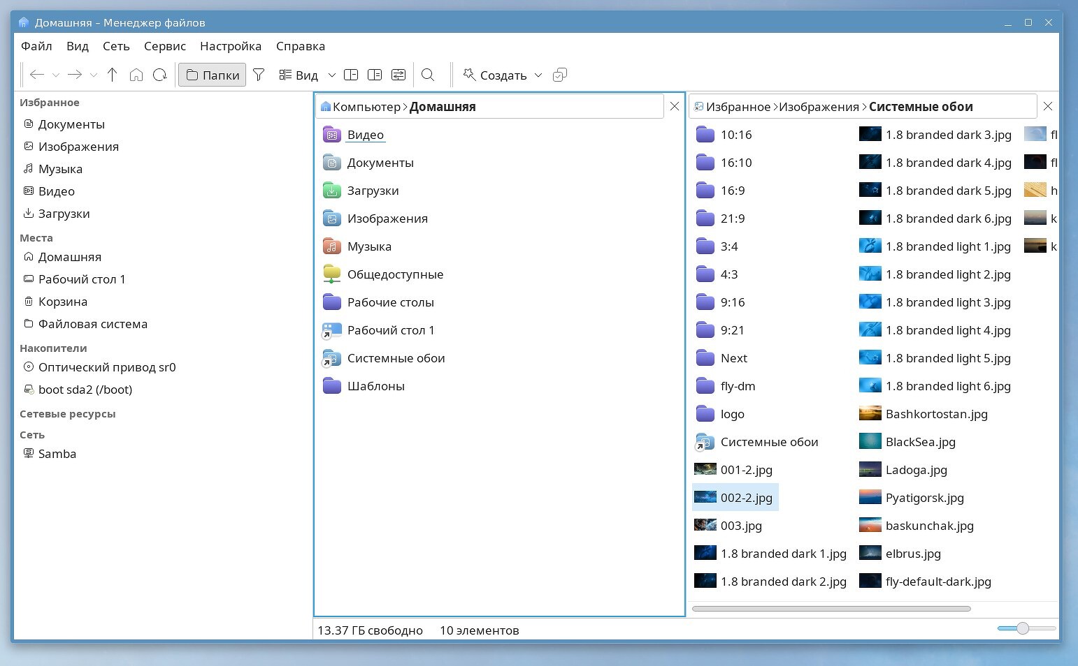This screenshot has height=666, width=1078.
Task: Open Файловая система in the sidebar
Action: coord(92,324)
